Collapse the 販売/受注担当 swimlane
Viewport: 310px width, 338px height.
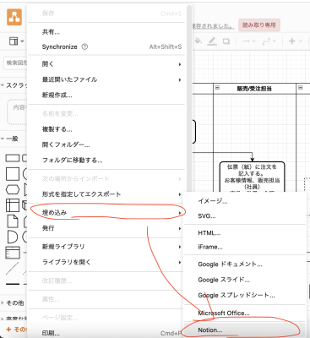pyautogui.click(x=217, y=88)
